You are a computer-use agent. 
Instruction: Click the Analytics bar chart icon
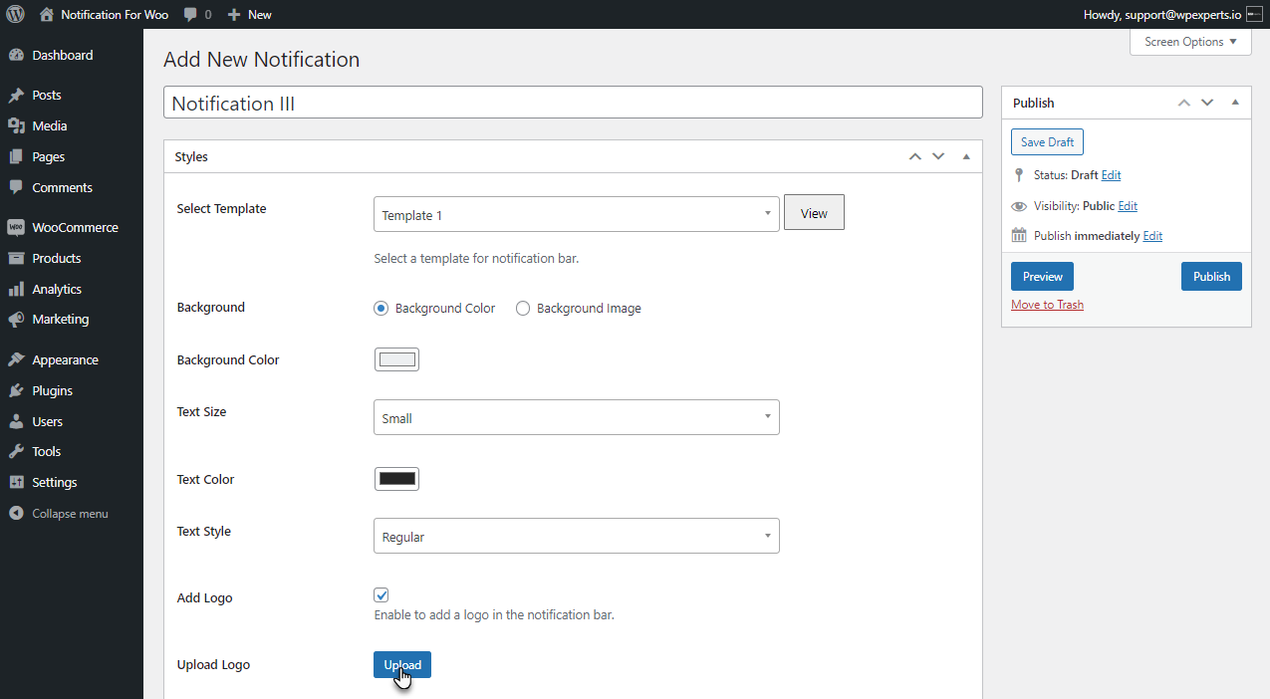pyautogui.click(x=16, y=290)
